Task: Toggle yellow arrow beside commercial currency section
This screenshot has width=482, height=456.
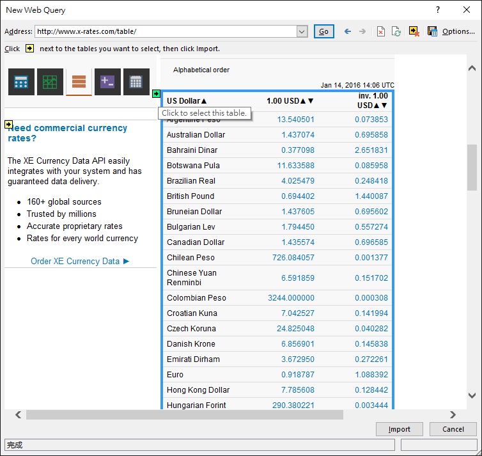Action: [8, 124]
